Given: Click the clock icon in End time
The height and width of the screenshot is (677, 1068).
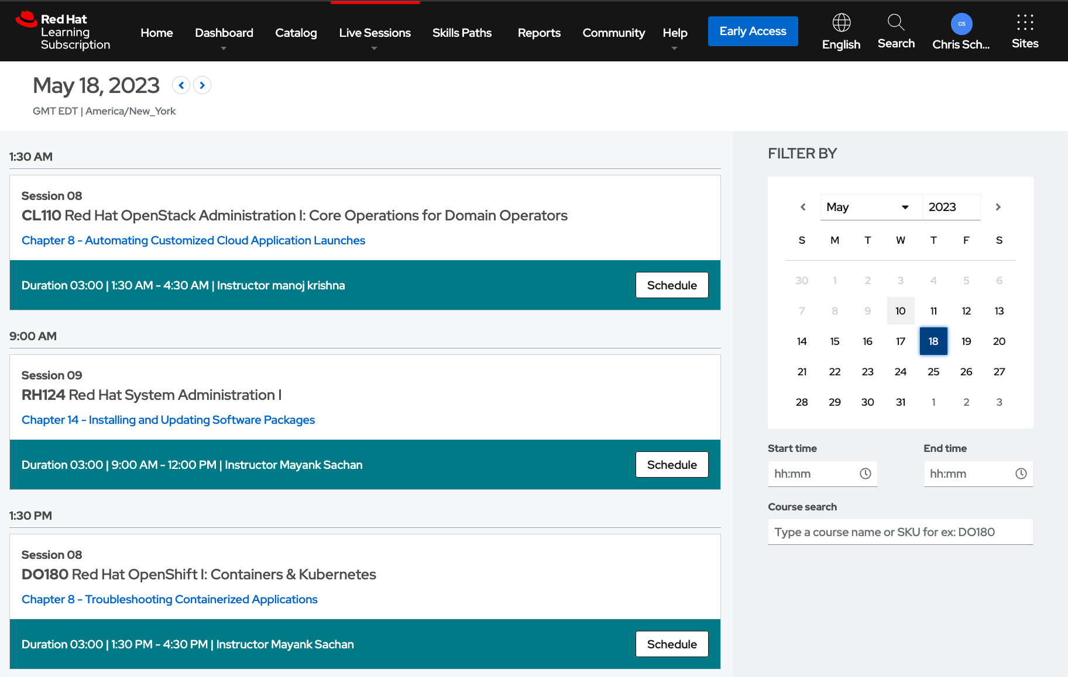Looking at the screenshot, I should pyautogui.click(x=1021, y=474).
